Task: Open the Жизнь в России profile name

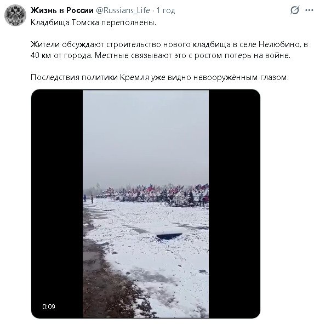Action: pyautogui.click(x=62, y=10)
